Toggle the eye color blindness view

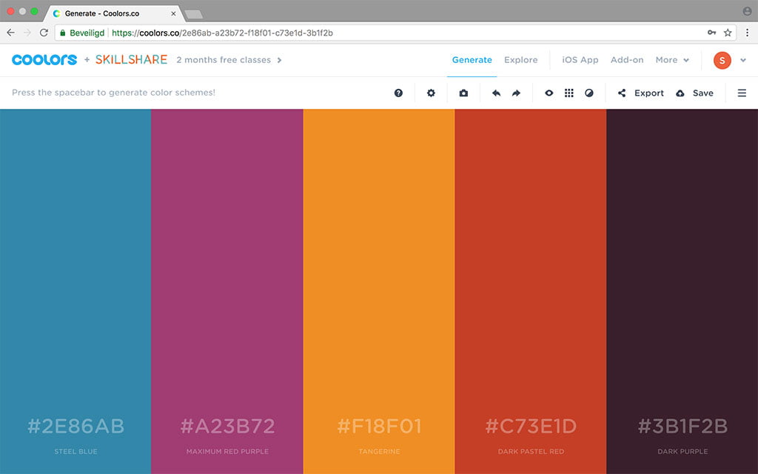coord(549,93)
